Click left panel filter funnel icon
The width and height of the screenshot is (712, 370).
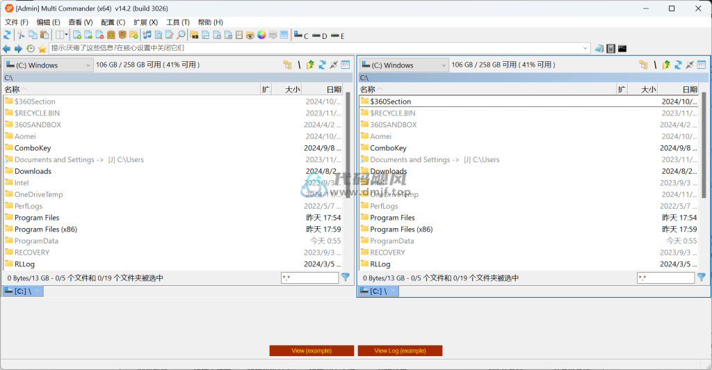346,277
